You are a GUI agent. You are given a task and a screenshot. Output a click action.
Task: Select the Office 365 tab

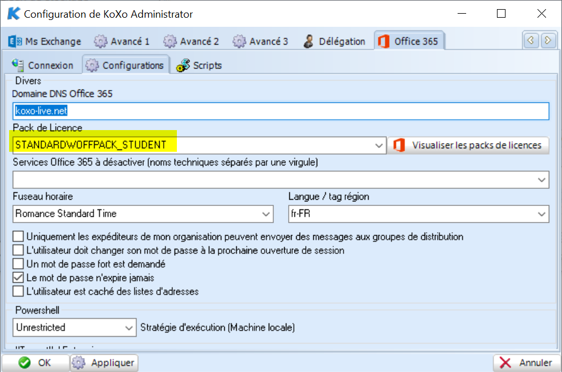(409, 42)
